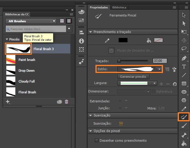Click the Pesquisar Adobe Stock search field
This screenshot has width=190, height=148.
click(x=36, y=29)
